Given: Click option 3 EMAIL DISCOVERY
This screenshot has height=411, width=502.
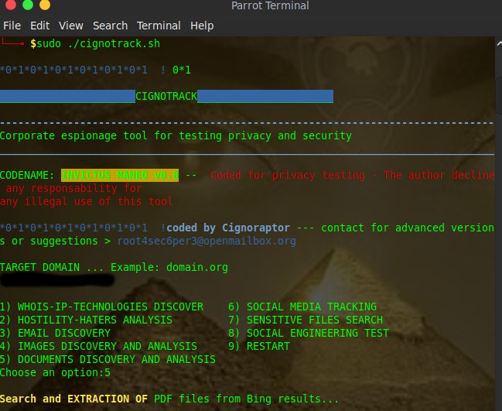Looking at the screenshot, I should [x=55, y=333].
